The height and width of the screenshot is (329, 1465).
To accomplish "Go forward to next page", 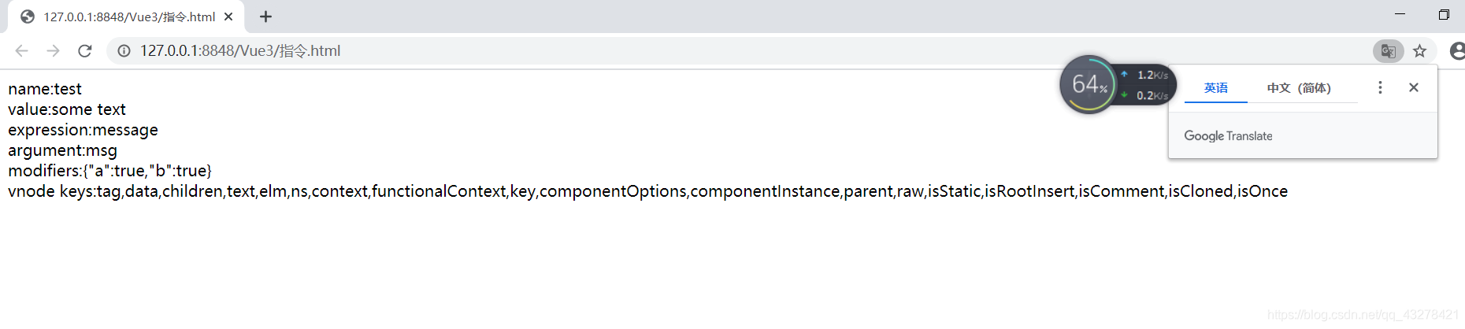I will pyautogui.click(x=53, y=51).
